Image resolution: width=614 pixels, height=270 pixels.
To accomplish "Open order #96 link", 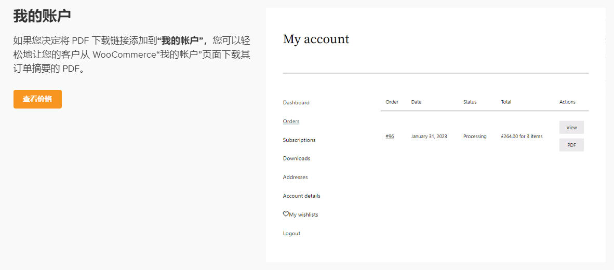I will click(390, 137).
